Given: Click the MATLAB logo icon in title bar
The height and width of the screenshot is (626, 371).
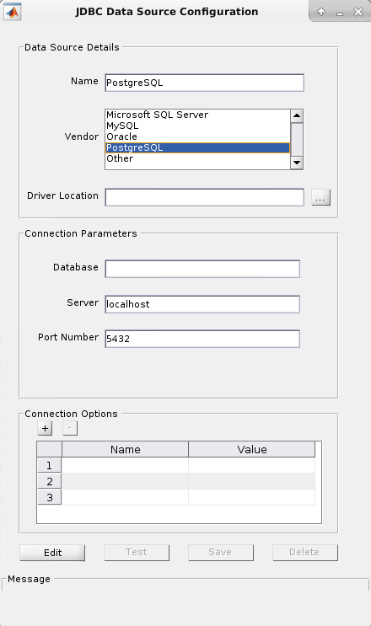Looking at the screenshot, I should 13,12.
